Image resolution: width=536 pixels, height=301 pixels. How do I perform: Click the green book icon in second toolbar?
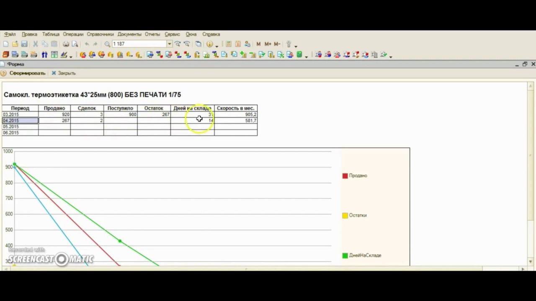299,55
